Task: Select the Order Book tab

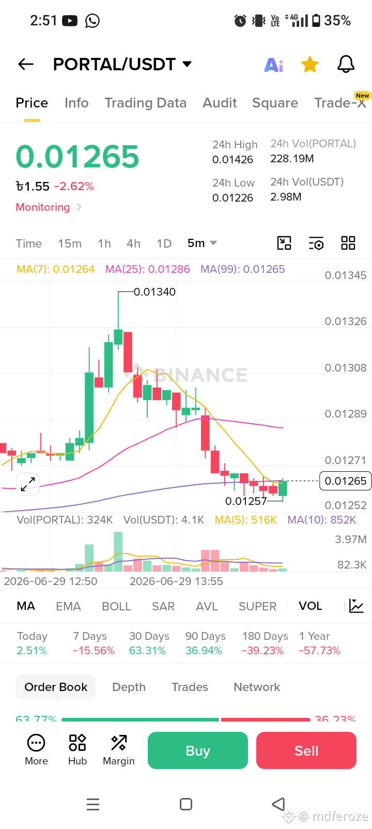Action: [x=56, y=687]
